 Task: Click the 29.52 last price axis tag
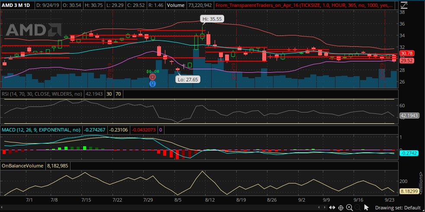(406, 61)
